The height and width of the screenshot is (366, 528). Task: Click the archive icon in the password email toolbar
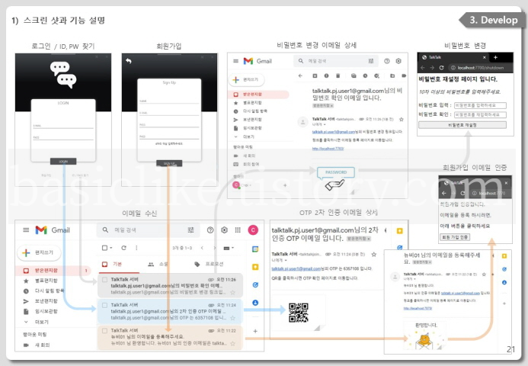click(315, 75)
